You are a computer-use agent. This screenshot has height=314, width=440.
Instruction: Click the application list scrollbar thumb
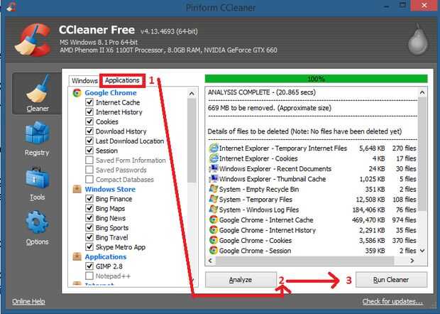click(x=192, y=141)
